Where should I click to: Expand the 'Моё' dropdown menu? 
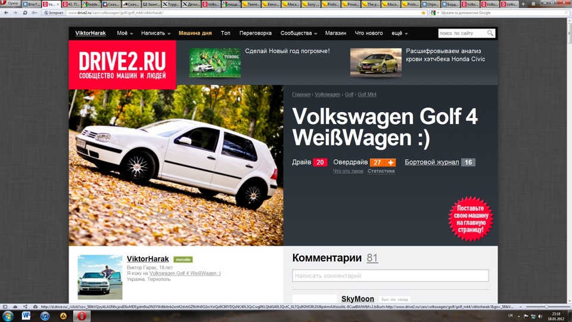point(125,33)
